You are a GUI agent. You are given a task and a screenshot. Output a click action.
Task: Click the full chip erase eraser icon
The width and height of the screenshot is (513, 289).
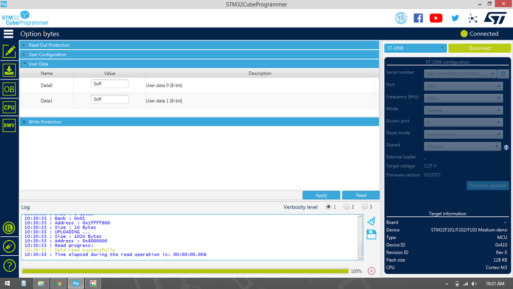pyautogui.click(x=9, y=246)
